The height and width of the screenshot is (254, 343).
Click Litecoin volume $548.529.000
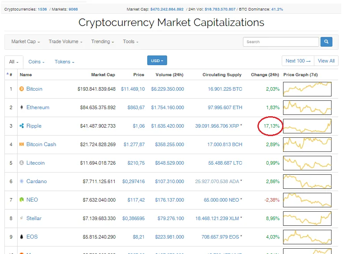(x=169, y=163)
